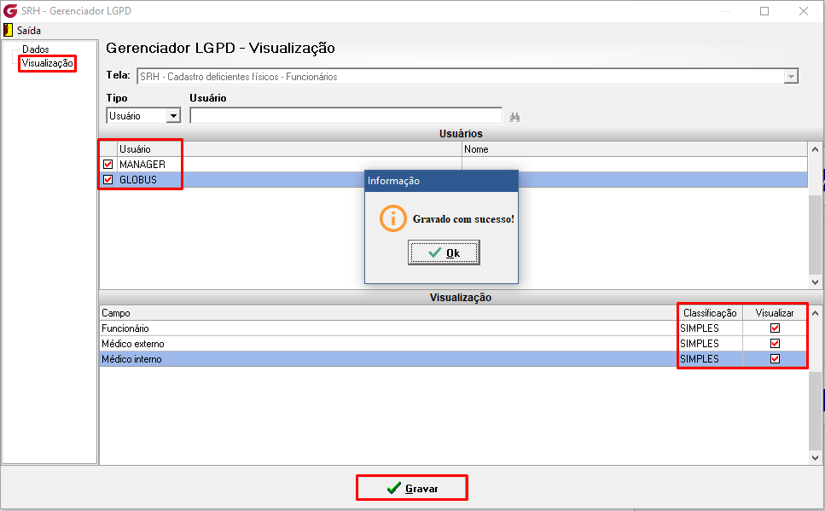Click the Gravar button

[412, 488]
